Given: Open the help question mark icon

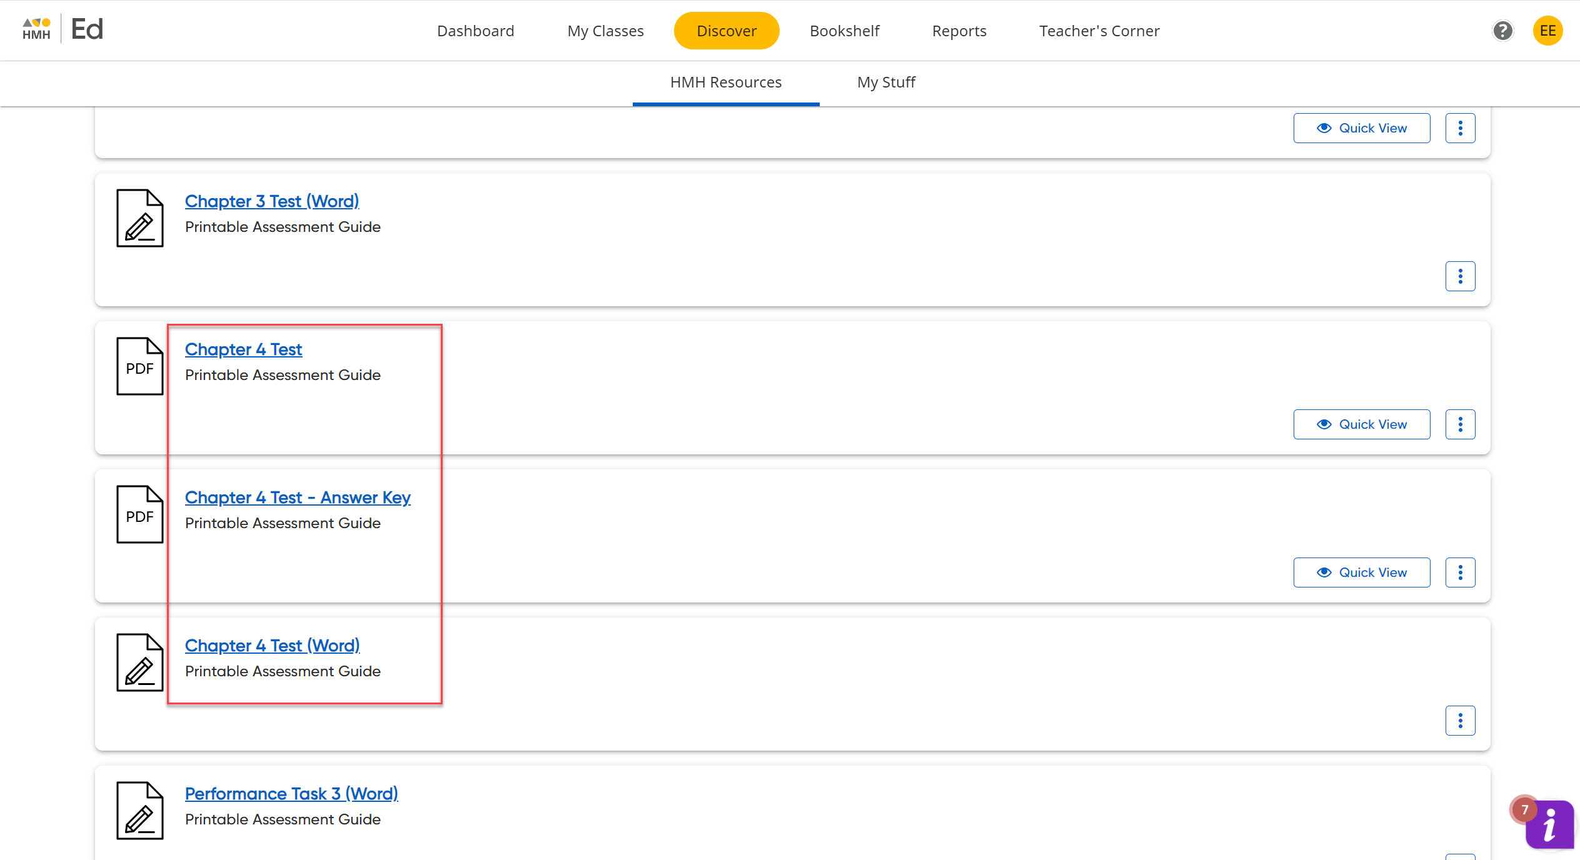Looking at the screenshot, I should click(1502, 31).
